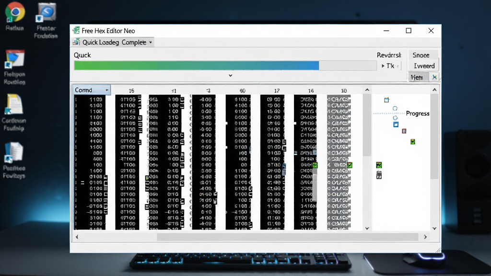Click the first column header 16

pos(131,91)
